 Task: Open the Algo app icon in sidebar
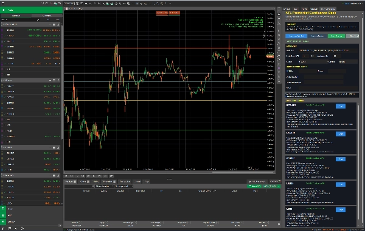coord(3,215)
